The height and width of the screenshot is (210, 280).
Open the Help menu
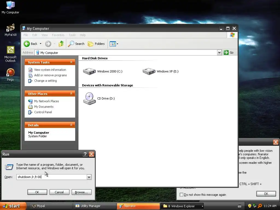[x=83, y=35]
